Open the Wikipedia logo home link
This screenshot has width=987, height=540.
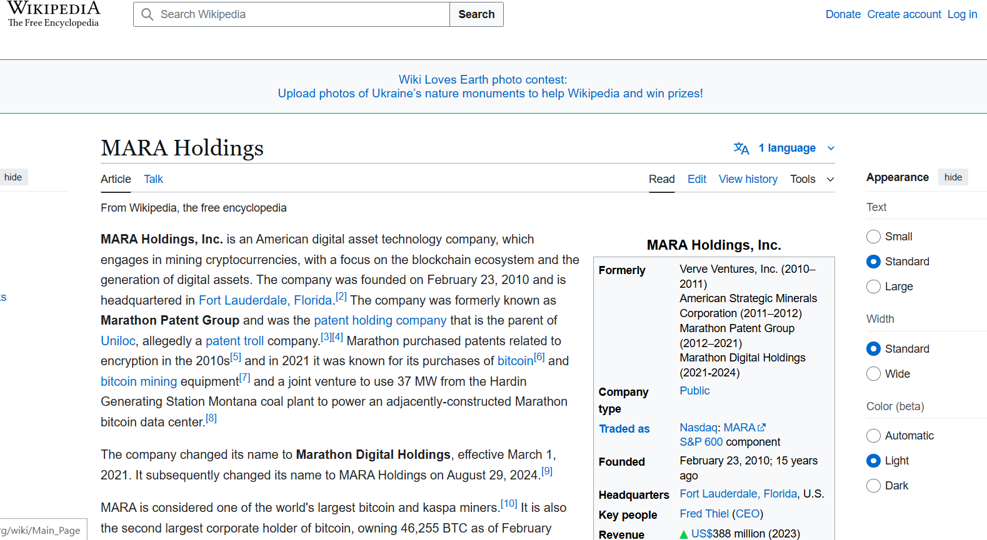[x=54, y=14]
